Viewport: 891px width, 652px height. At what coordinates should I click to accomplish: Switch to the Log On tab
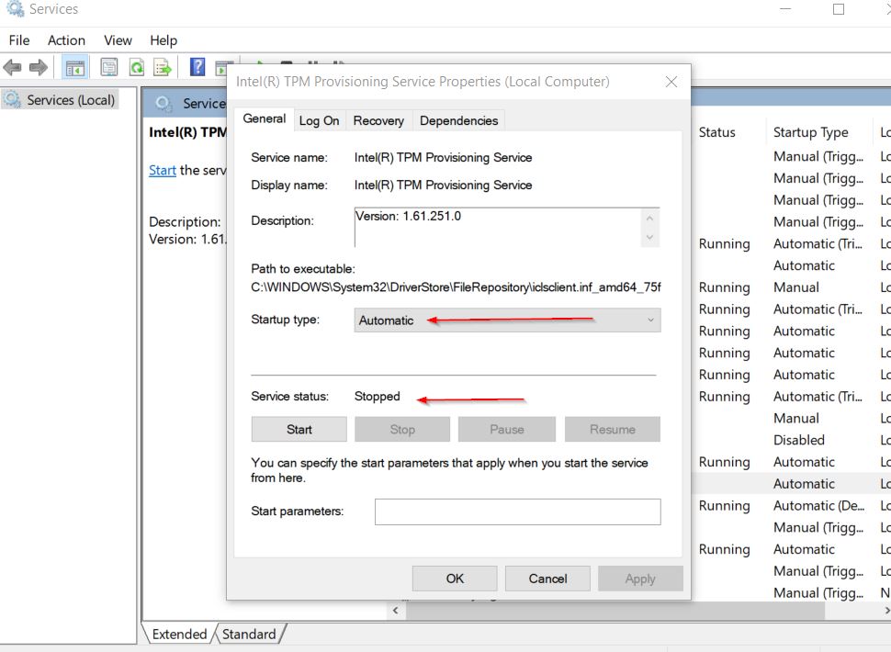[319, 120]
